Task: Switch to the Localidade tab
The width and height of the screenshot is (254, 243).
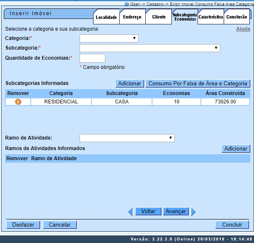Action: 106,17
